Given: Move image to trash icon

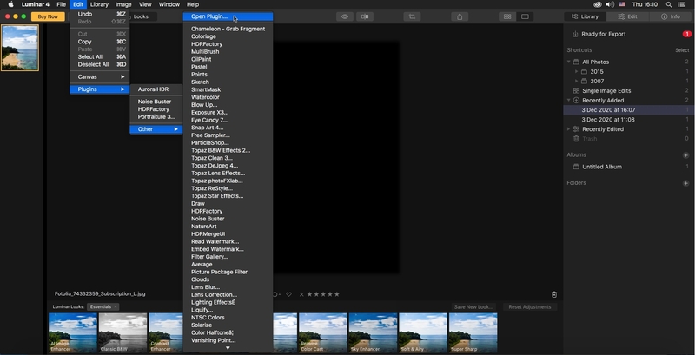Looking at the screenshot, I should click(x=554, y=294).
